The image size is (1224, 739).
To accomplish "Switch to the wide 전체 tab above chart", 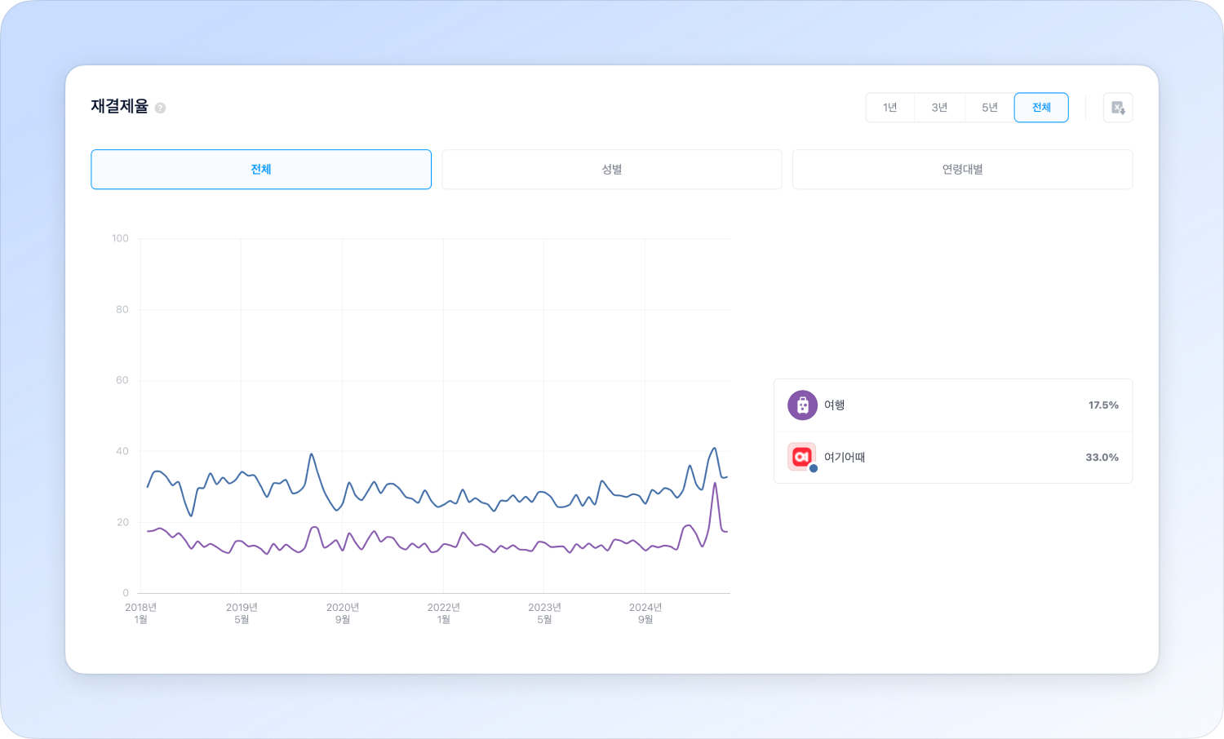I will pyautogui.click(x=261, y=170).
